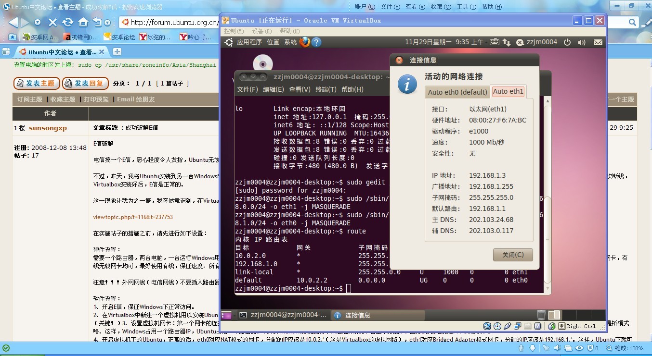652x356 pixels.
Task: Open sunsongxp author profile link
Action: pos(48,128)
